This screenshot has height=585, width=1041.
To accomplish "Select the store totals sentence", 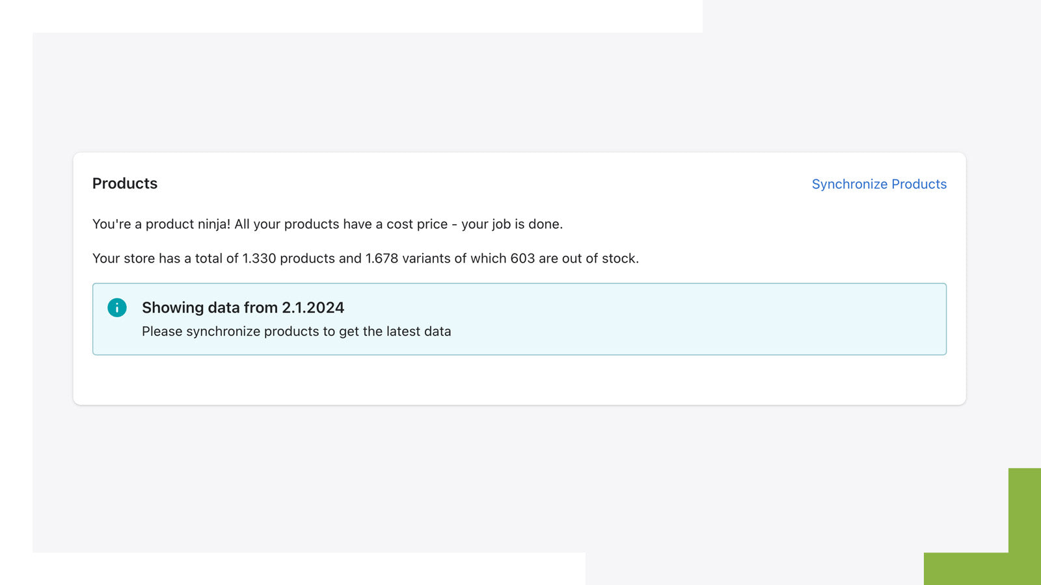I will coord(366,259).
